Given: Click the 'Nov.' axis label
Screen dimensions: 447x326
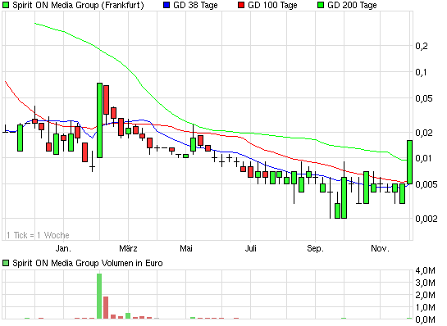Looking at the screenshot, I should pyautogui.click(x=380, y=248).
